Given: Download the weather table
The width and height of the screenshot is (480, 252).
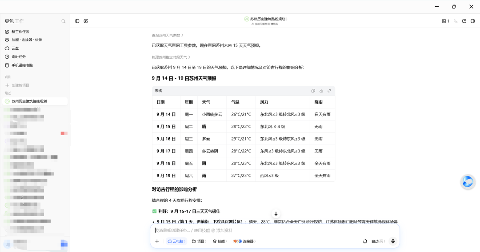Looking at the screenshot, I should (321, 91).
